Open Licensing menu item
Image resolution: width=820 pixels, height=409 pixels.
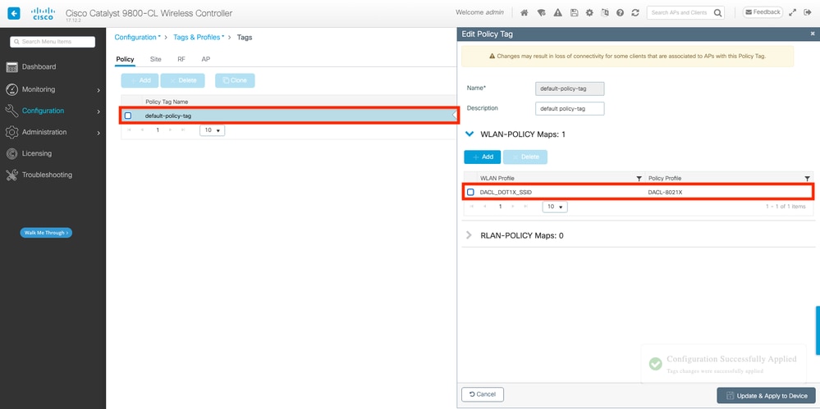(37, 153)
